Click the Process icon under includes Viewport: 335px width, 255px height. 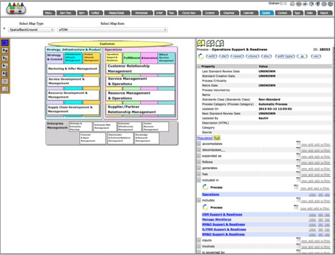[x=205, y=207]
